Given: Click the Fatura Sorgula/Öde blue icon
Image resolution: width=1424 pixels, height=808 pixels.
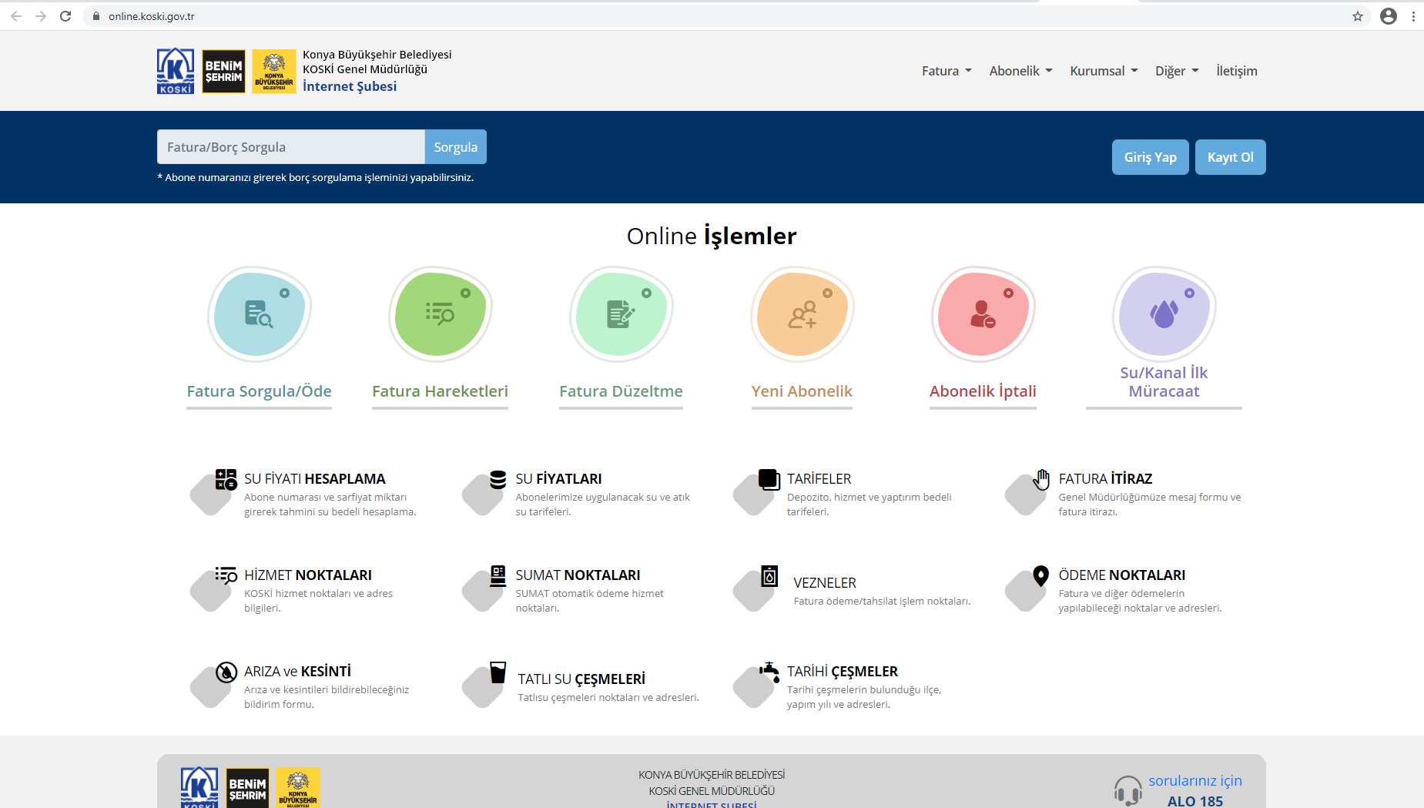Looking at the screenshot, I should (259, 314).
